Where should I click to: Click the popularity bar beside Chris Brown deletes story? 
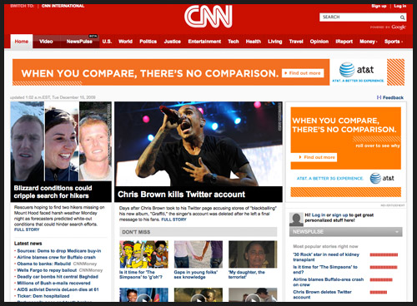(379, 292)
